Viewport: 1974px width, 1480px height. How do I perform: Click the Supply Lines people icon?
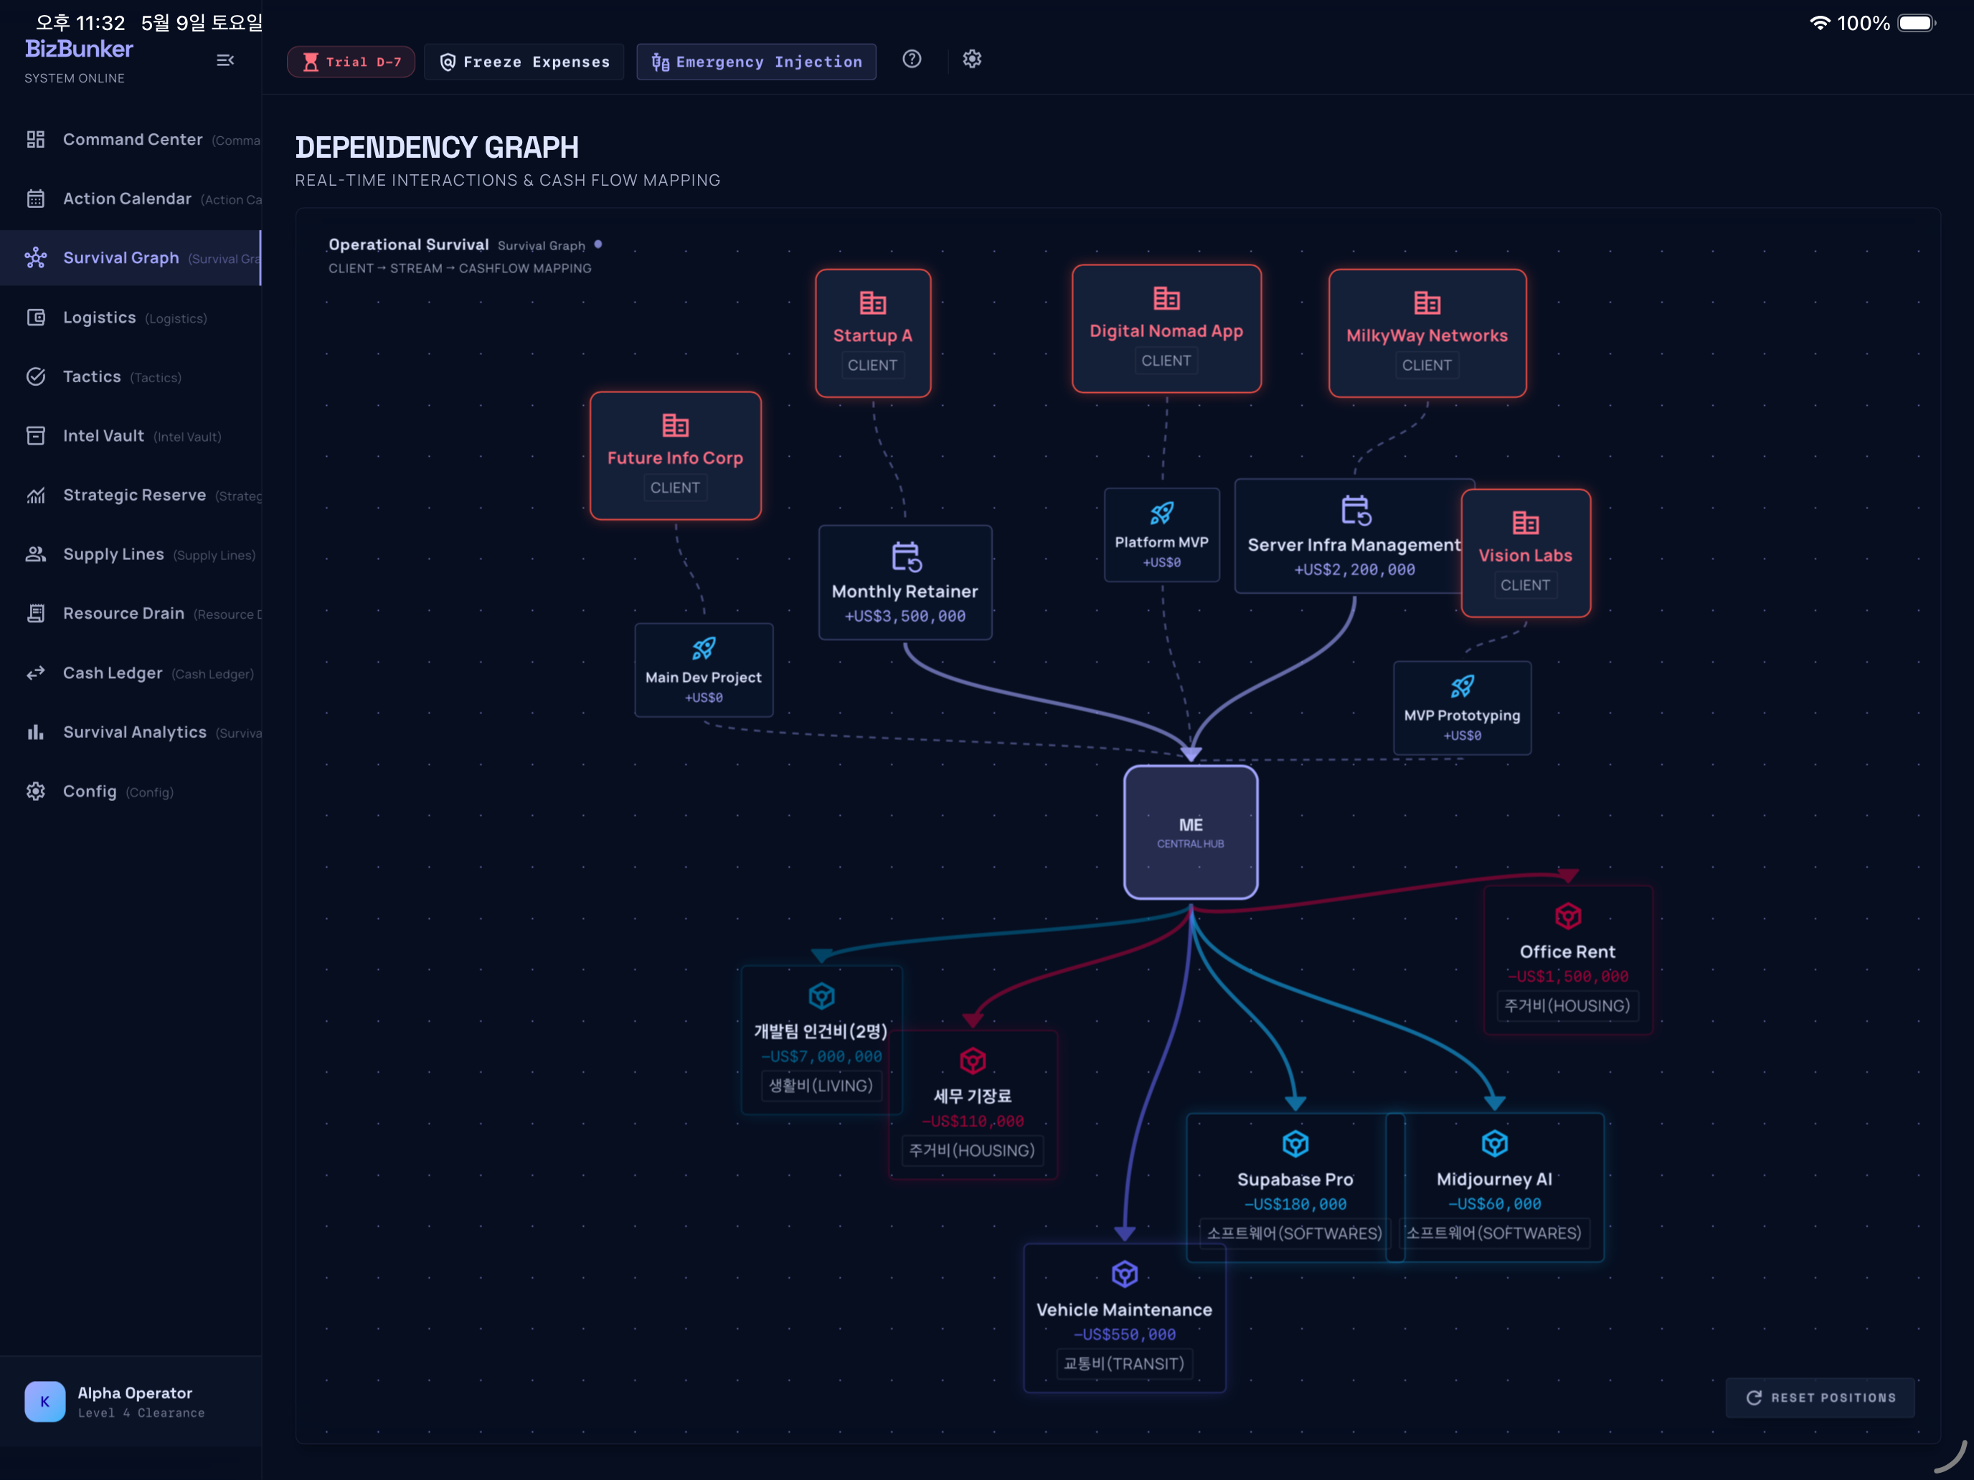[x=36, y=554]
